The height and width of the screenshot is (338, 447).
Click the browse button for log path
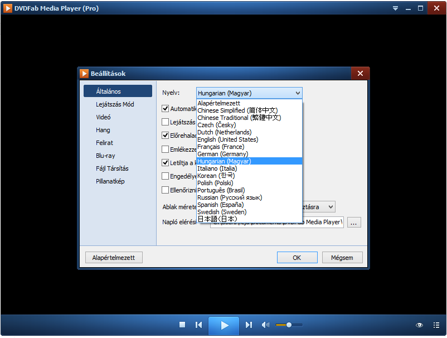tap(354, 223)
